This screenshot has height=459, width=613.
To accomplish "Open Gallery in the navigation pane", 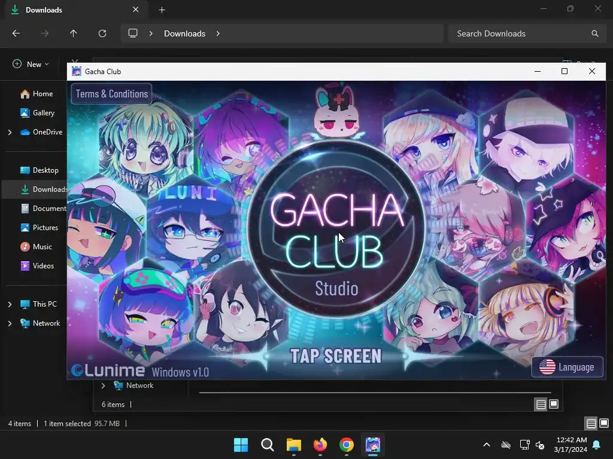I will (38, 113).
